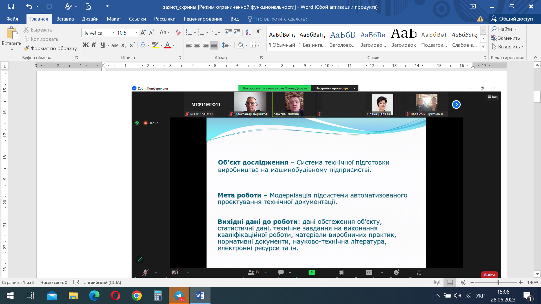Toggle justify text alignment
Screen dimensions: 541x304
coord(214,45)
